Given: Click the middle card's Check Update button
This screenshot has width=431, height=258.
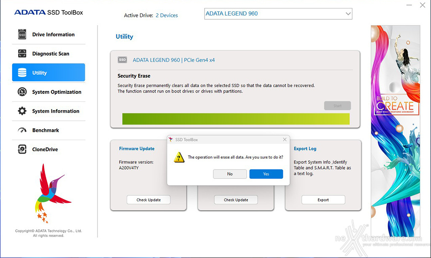Looking at the screenshot, I should pos(236,200).
